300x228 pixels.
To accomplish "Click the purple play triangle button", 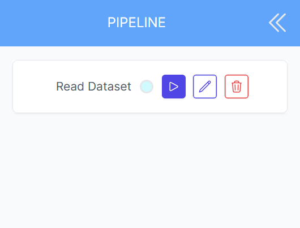I will 174,87.
